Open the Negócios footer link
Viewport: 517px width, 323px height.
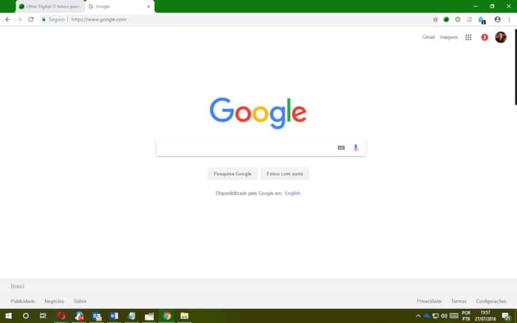click(54, 301)
